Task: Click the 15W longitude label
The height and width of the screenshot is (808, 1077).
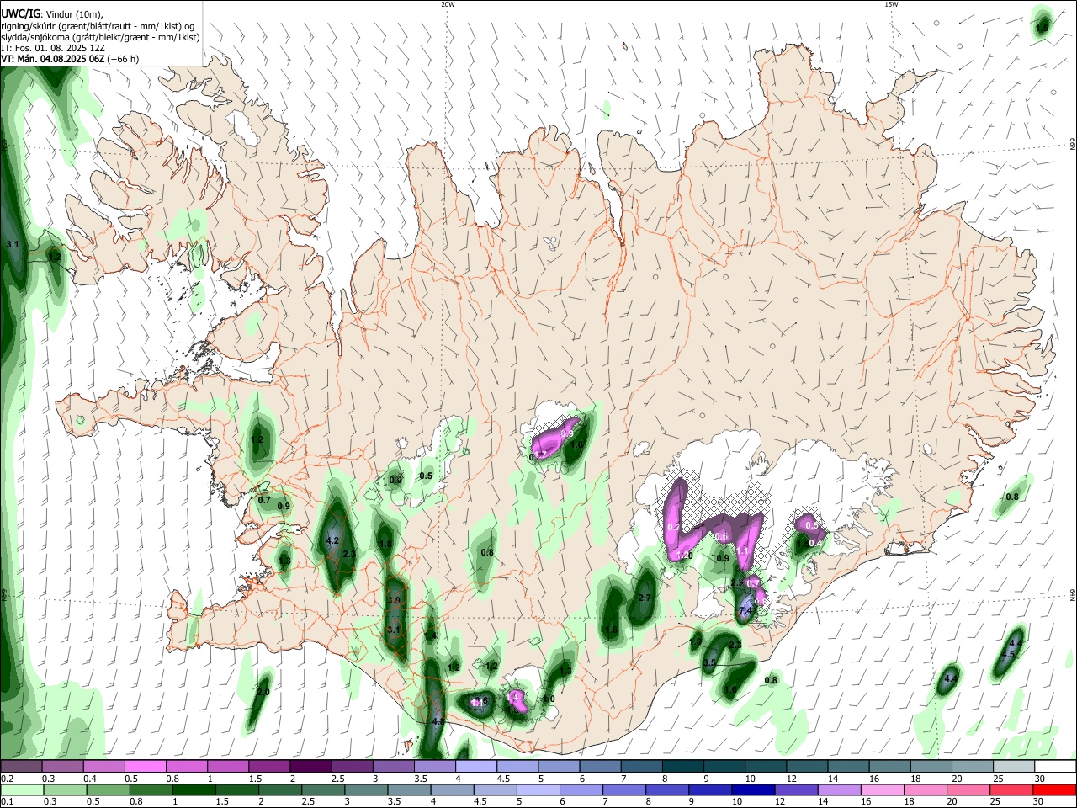Action: (891, 4)
